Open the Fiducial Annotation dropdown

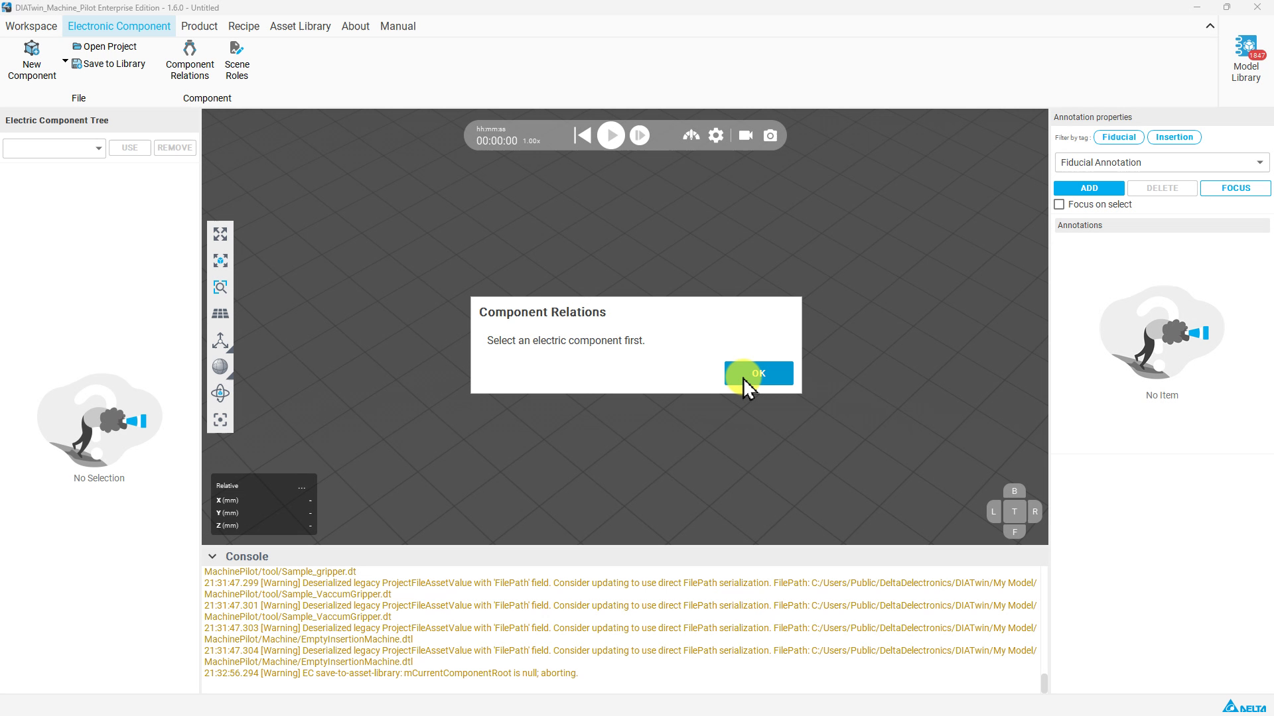pyautogui.click(x=1162, y=162)
